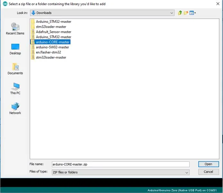Select the Adafruit_Sensor-master zip icon

[x=33, y=32]
